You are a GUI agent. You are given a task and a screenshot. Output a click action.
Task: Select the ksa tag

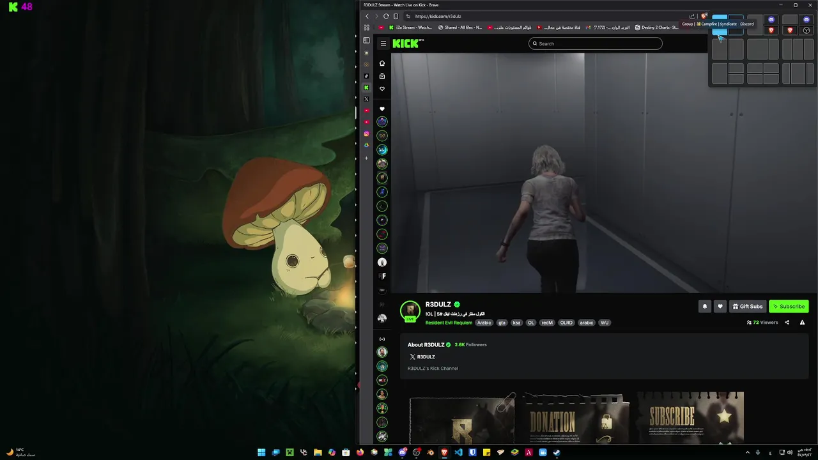pyautogui.click(x=516, y=323)
